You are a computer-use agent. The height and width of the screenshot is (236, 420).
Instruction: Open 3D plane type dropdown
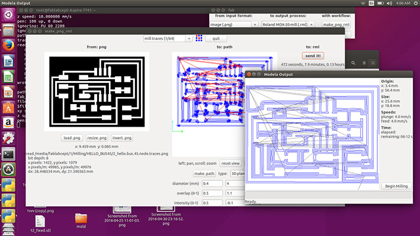pos(238,173)
